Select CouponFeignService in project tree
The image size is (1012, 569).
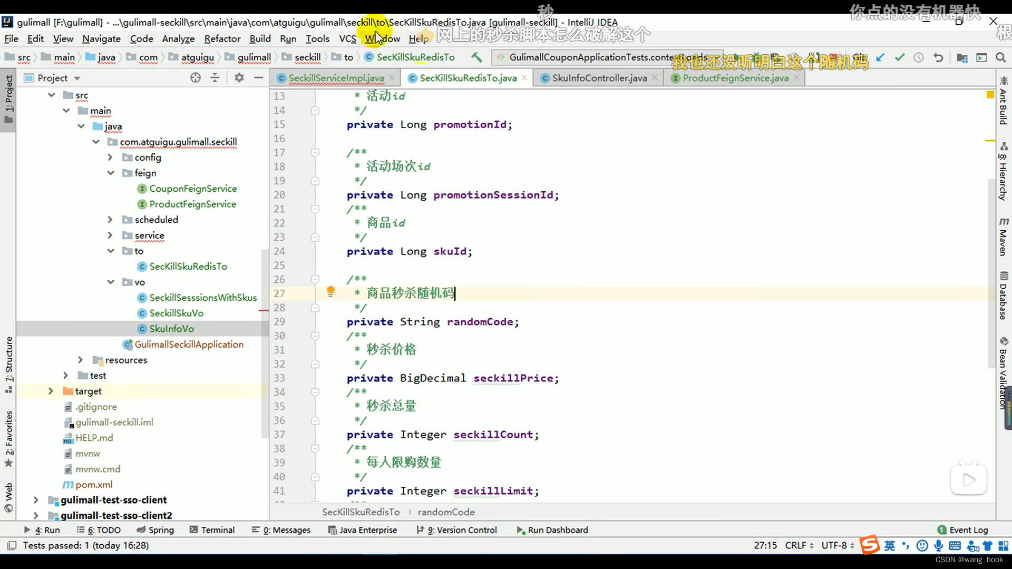pyautogui.click(x=193, y=189)
